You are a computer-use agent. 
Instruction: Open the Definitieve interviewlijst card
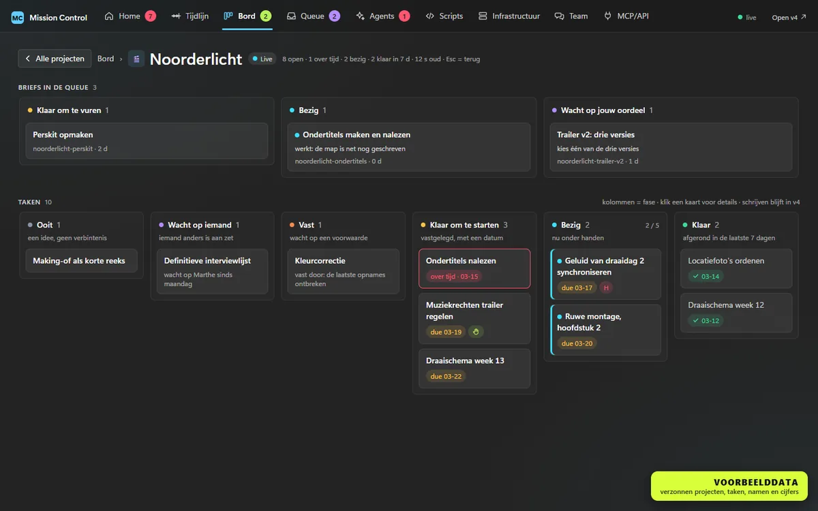pos(213,271)
